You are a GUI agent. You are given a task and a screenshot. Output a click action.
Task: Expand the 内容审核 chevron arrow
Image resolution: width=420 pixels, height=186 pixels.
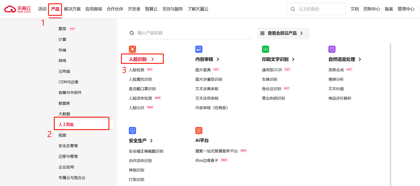coord(218,59)
